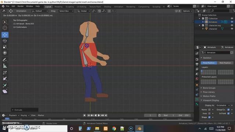Viewport: 235px width, 132px height.
Task: Open the Orientation Default dropdown
Action: 40,11
